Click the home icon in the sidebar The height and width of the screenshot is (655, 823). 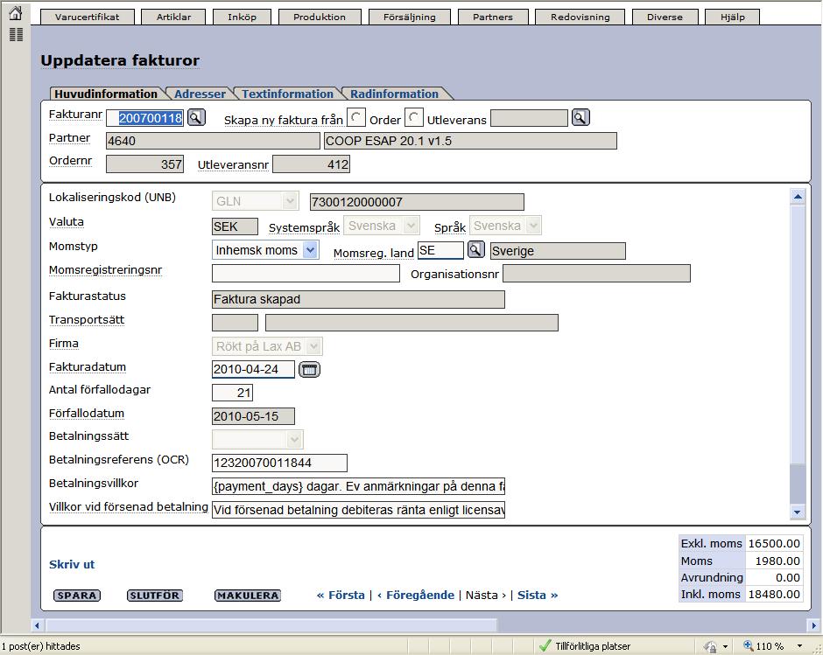coord(16,12)
